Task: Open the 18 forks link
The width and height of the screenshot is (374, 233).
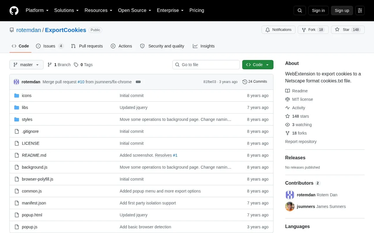Action: coord(296,133)
